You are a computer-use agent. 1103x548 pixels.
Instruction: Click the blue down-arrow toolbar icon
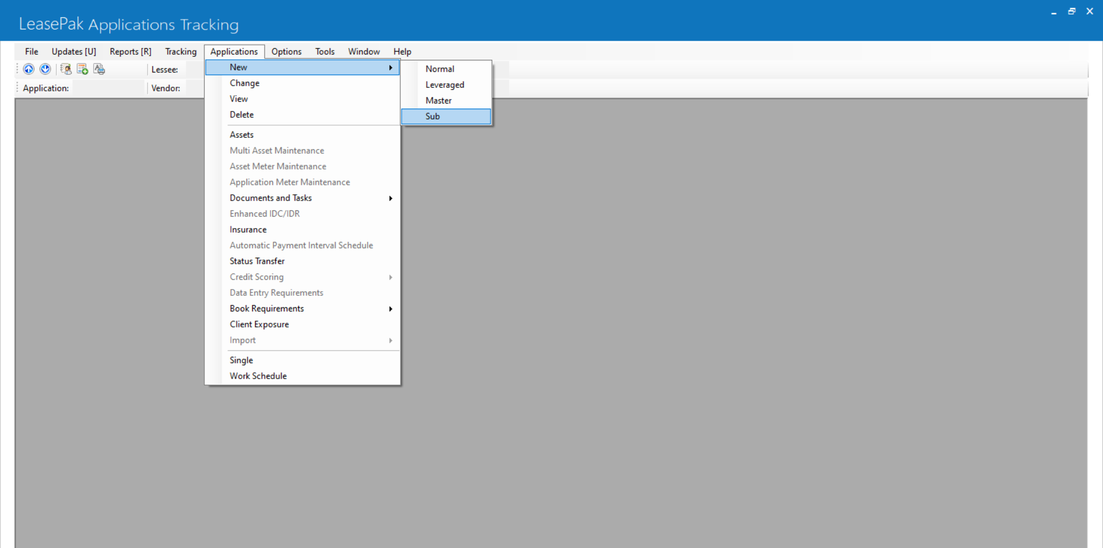click(45, 69)
